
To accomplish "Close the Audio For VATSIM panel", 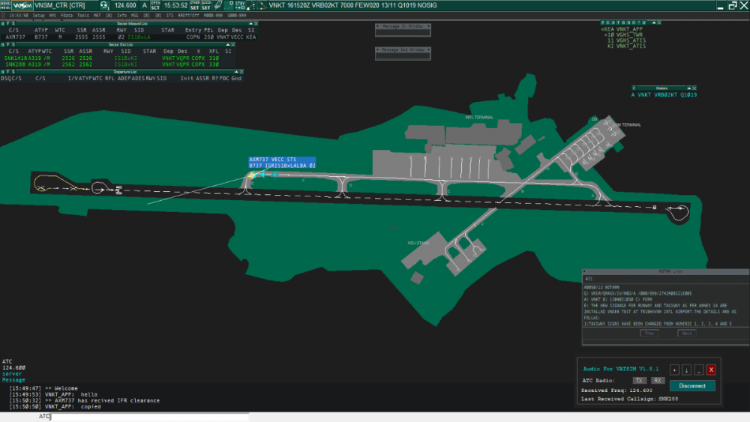I will (x=711, y=370).
